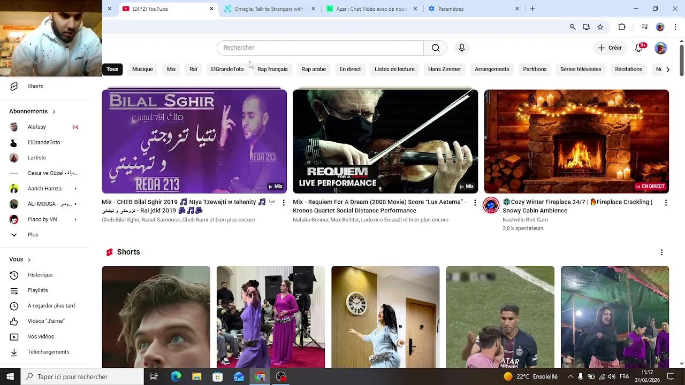Open Playlists in the sidebar
Image resolution: width=685 pixels, height=385 pixels.
[44, 290]
